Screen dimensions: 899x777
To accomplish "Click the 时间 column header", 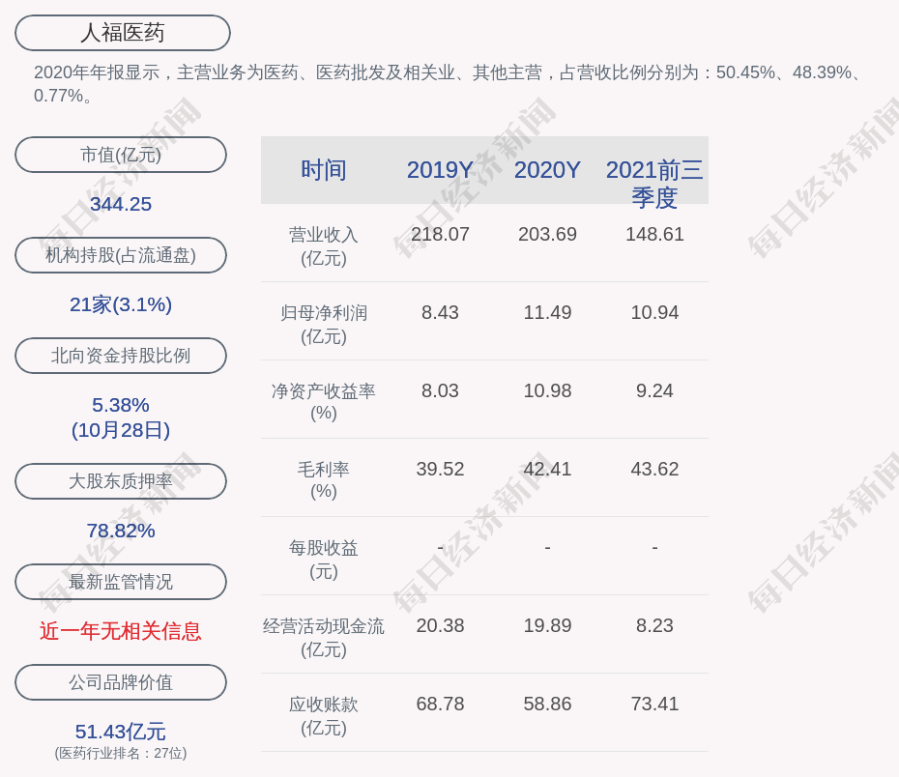I will coord(324,170).
